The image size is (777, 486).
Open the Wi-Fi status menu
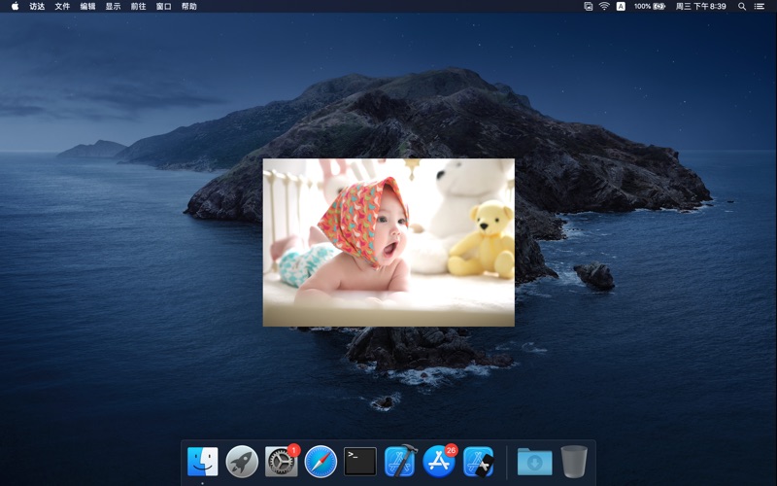point(604,7)
